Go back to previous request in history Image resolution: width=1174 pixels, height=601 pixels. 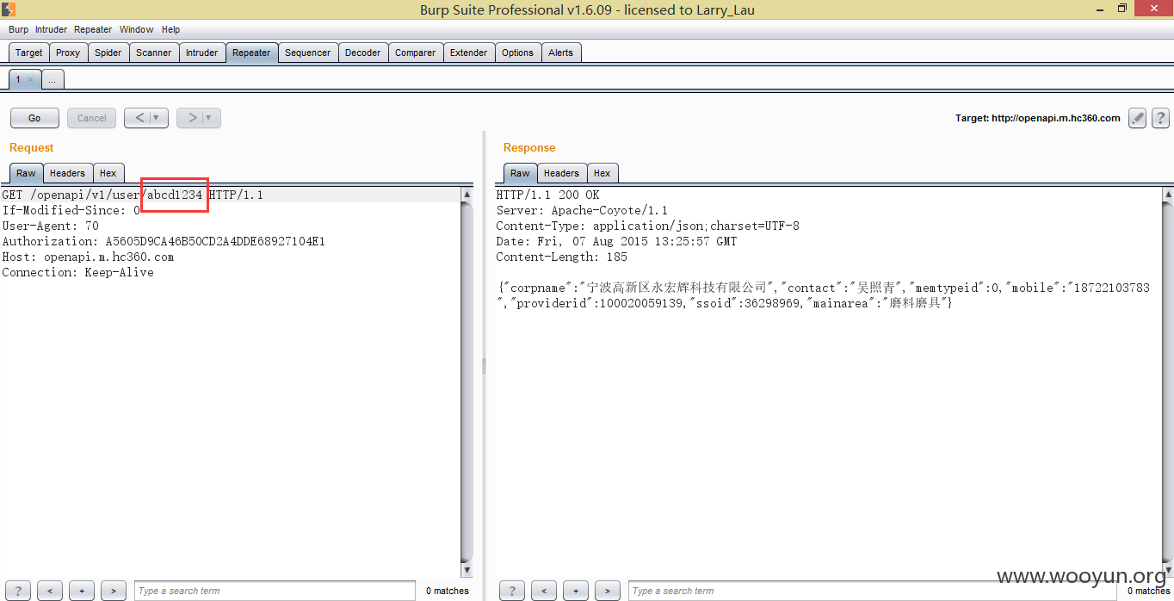coord(140,118)
